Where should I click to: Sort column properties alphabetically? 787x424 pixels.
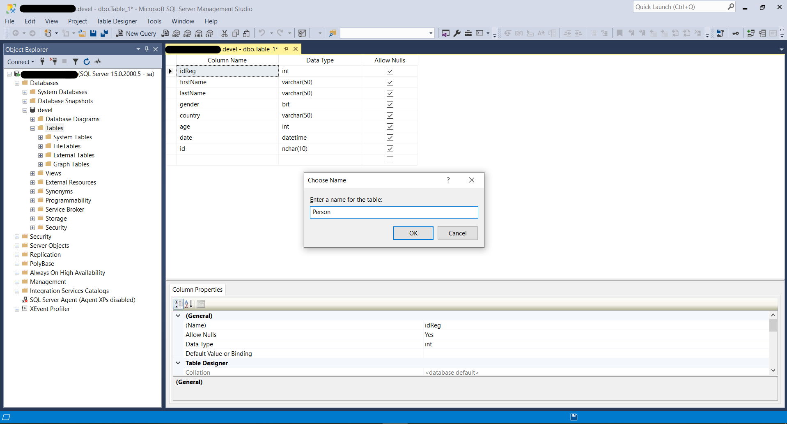point(189,304)
